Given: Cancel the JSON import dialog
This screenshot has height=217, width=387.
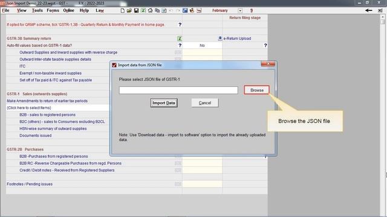Looking at the screenshot, I should [x=205, y=103].
